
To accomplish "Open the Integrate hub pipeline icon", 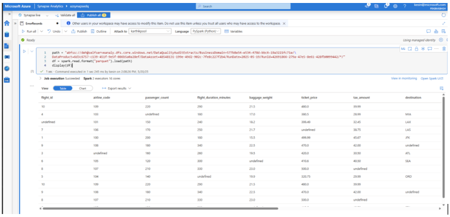I will 7,57.
